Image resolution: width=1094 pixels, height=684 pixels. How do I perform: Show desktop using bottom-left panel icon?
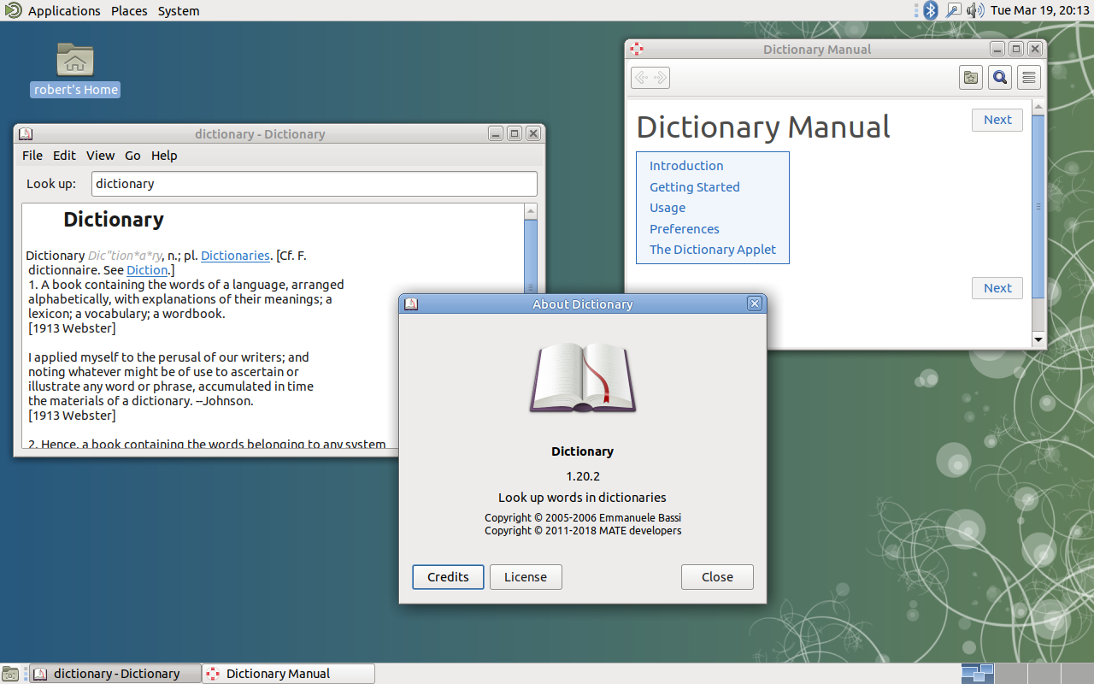(10, 674)
